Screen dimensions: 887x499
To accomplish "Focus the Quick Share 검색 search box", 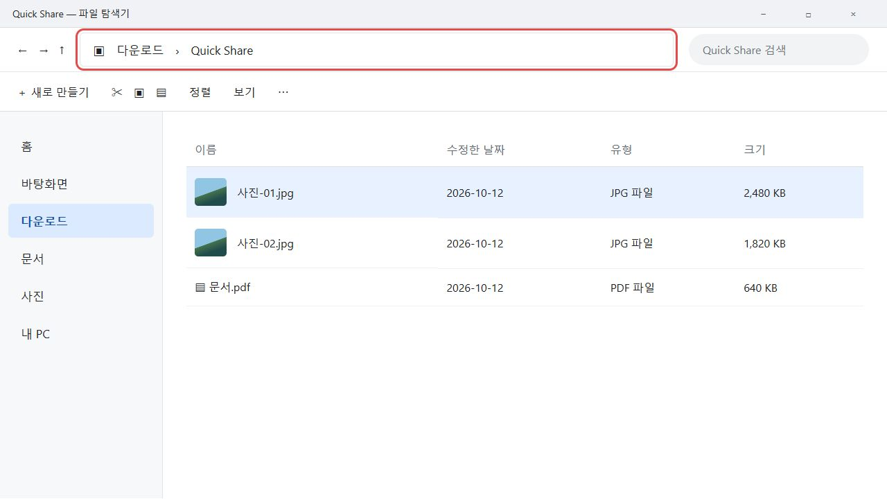I will coord(778,50).
